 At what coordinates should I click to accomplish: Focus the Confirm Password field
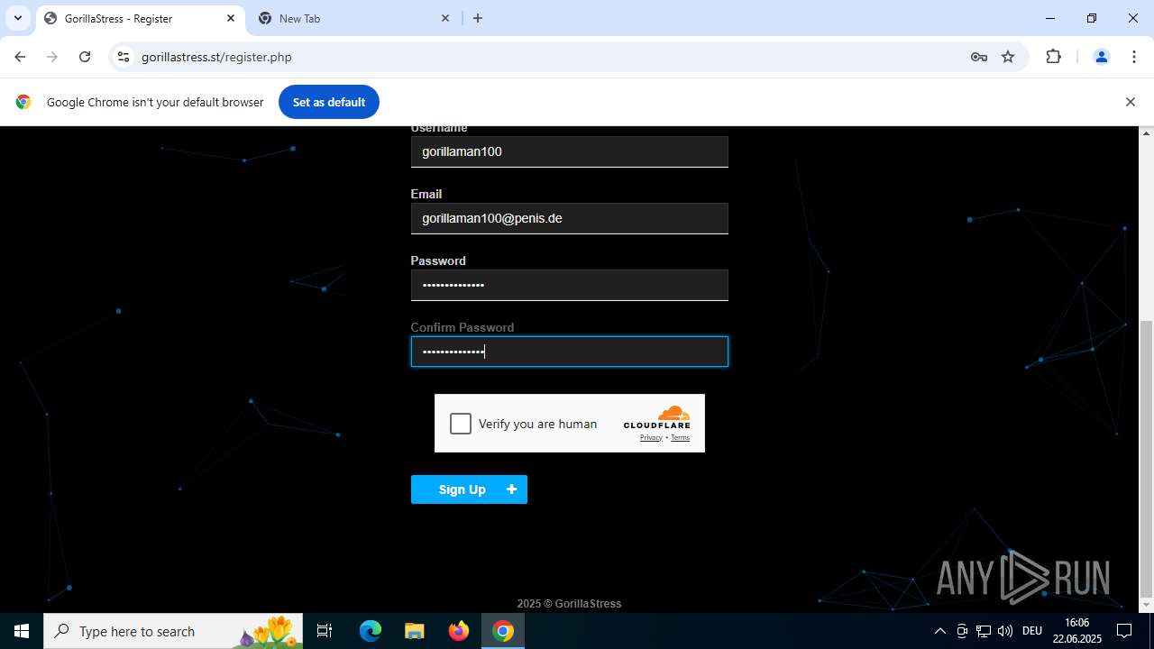(569, 352)
